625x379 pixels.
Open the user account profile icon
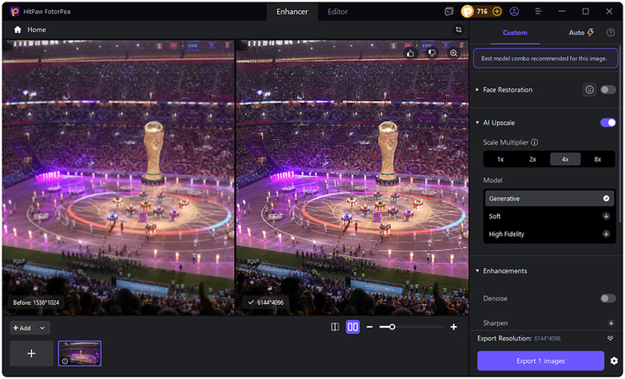514,12
